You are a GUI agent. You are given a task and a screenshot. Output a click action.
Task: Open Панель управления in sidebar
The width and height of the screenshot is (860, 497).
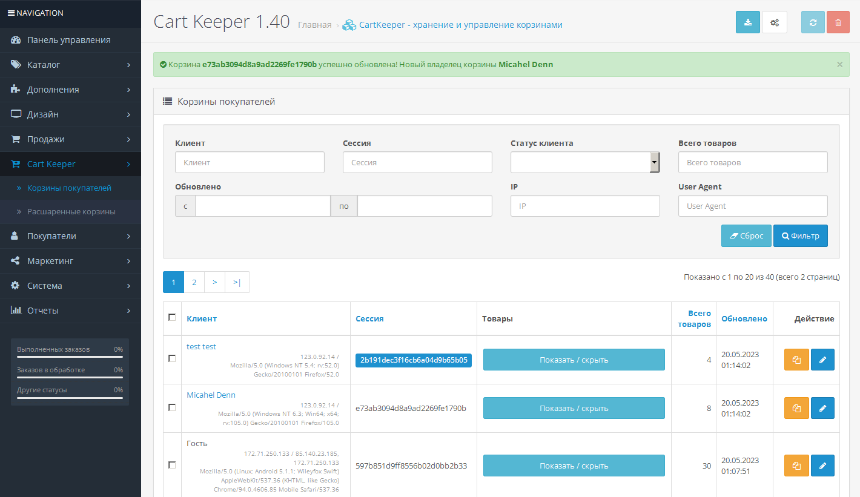70,40
